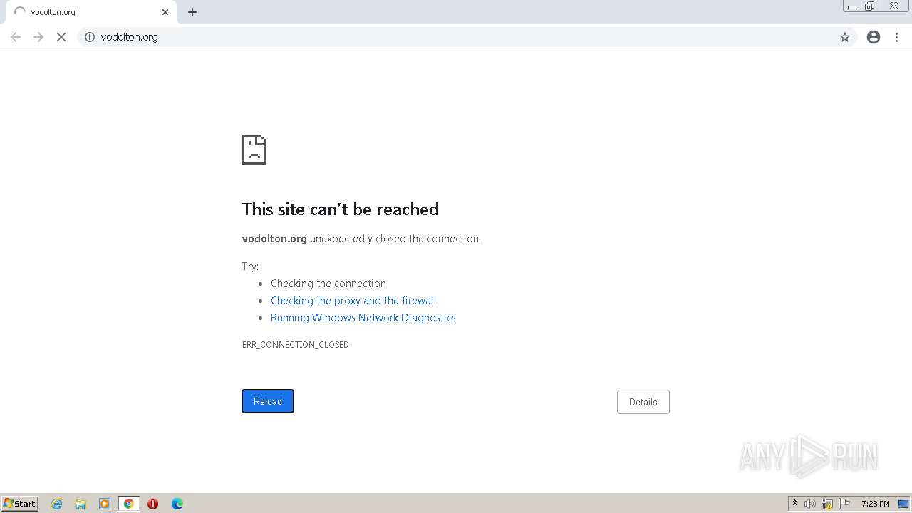The width and height of the screenshot is (912, 513).
Task: Click the ERR_CONNECTION_CLOSED error code
Action: click(x=296, y=344)
